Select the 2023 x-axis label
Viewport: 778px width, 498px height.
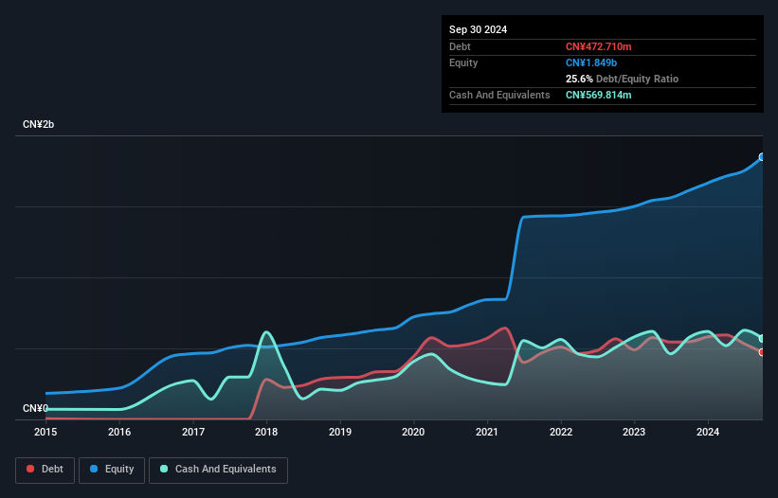point(634,432)
